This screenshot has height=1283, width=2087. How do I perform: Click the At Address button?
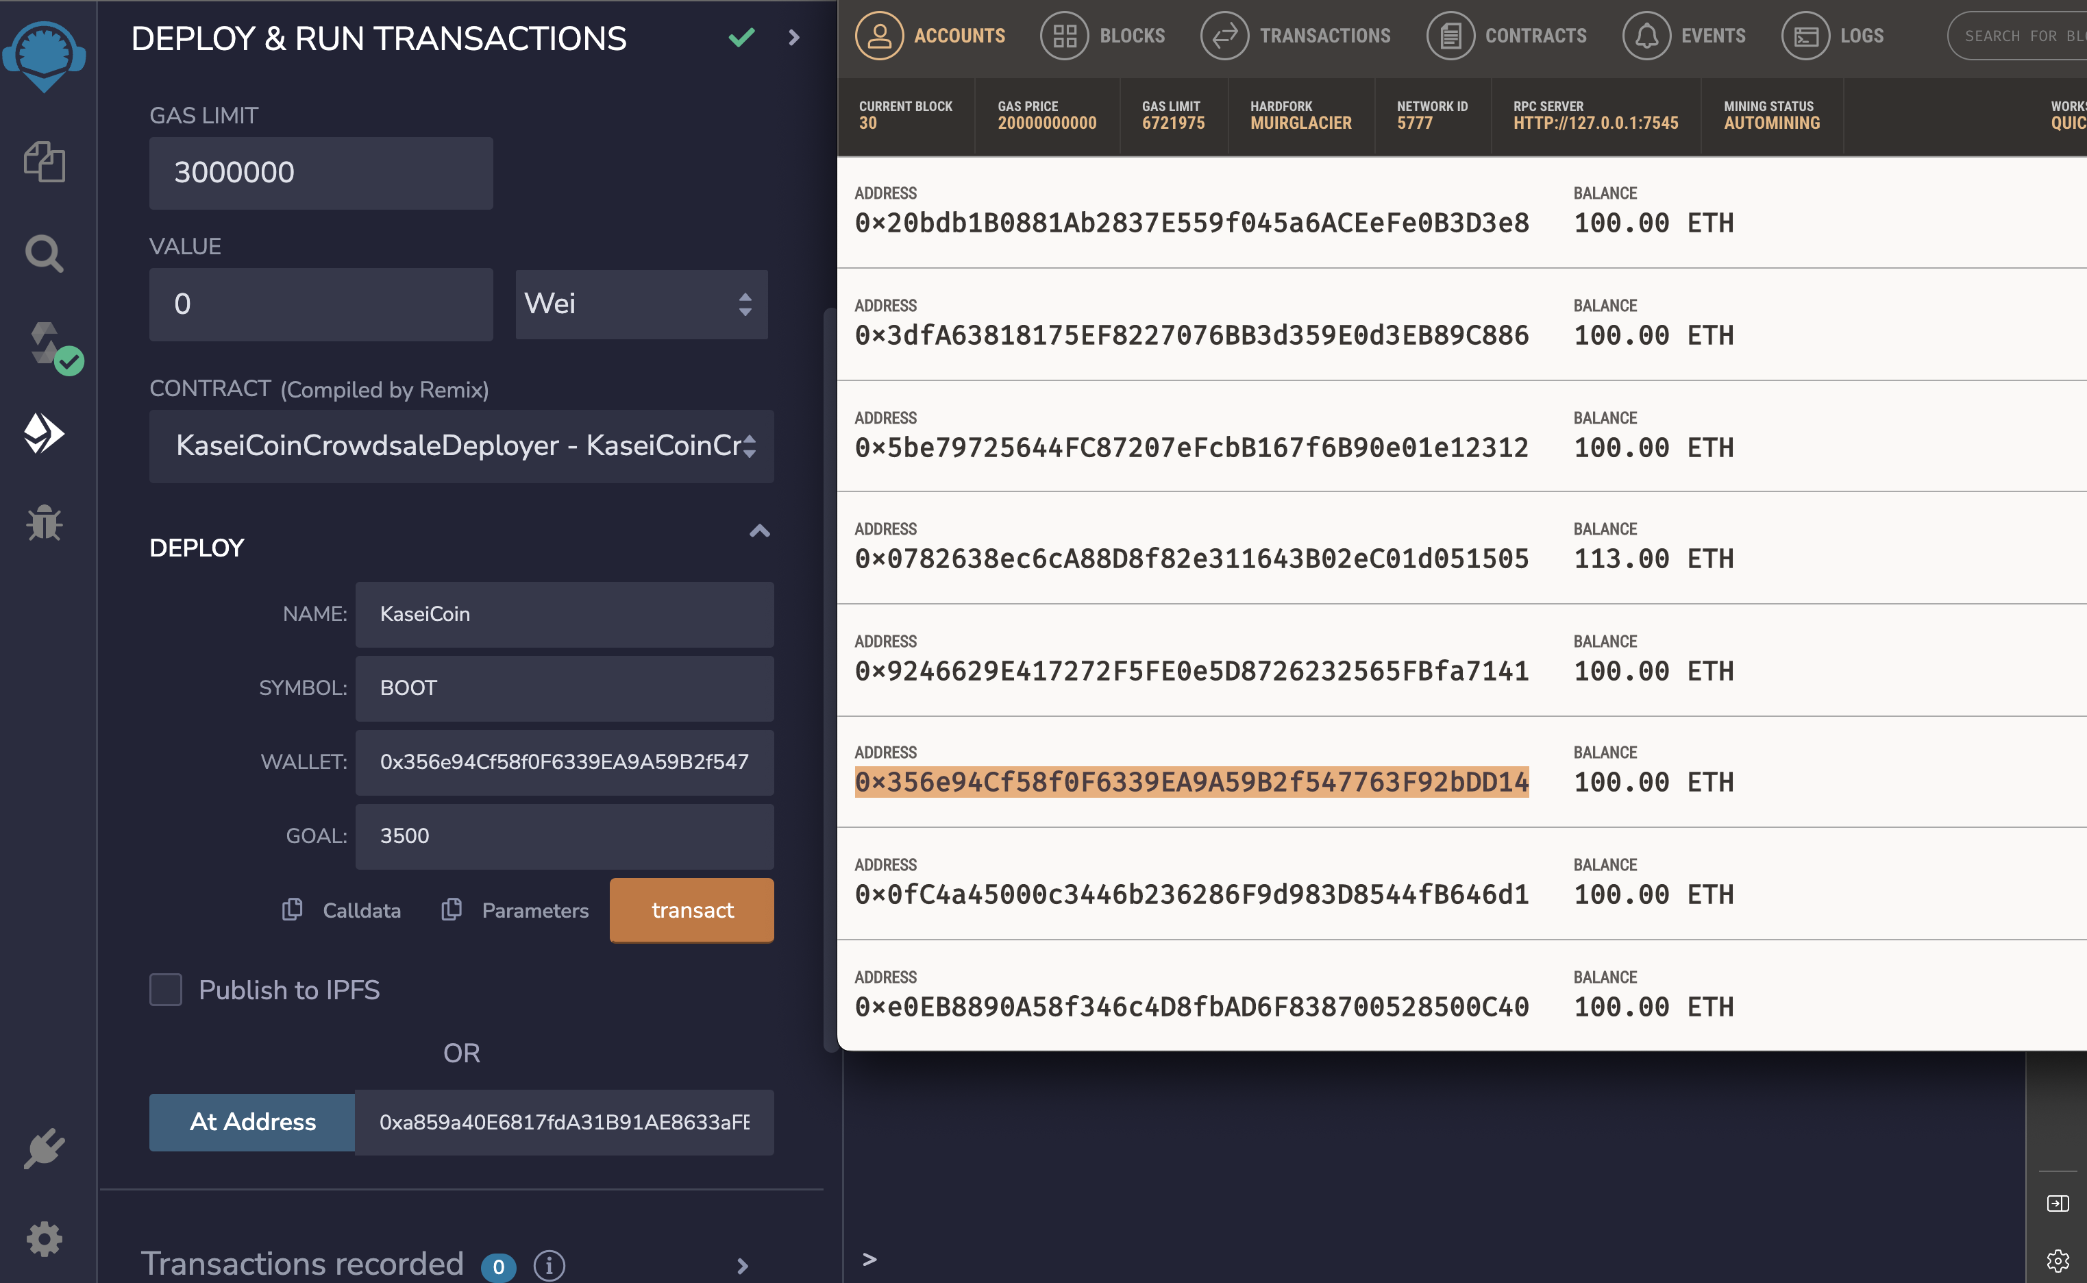tap(253, 1121)
